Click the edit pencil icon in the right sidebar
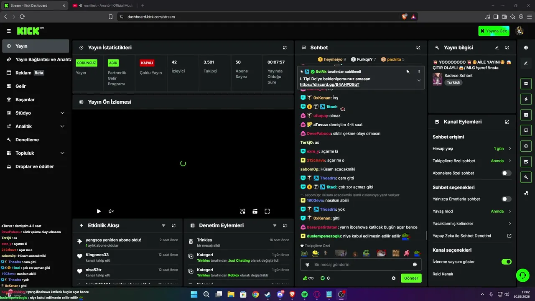535x301 pixels. 526,64
